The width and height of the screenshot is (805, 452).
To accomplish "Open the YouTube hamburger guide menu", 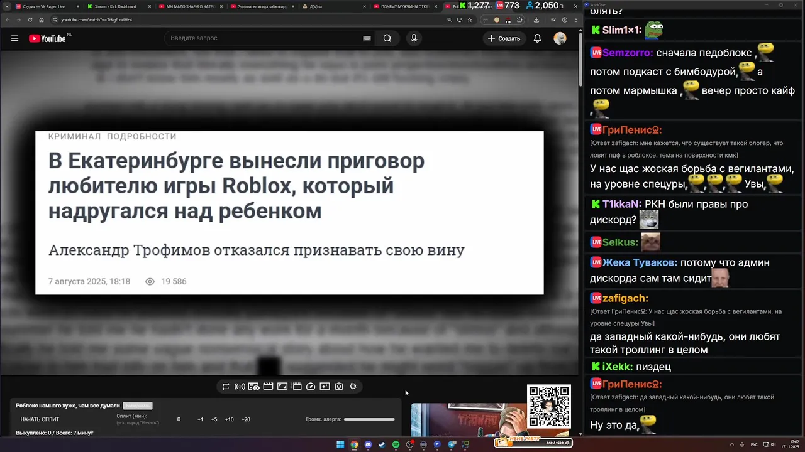I will (14, 38).
